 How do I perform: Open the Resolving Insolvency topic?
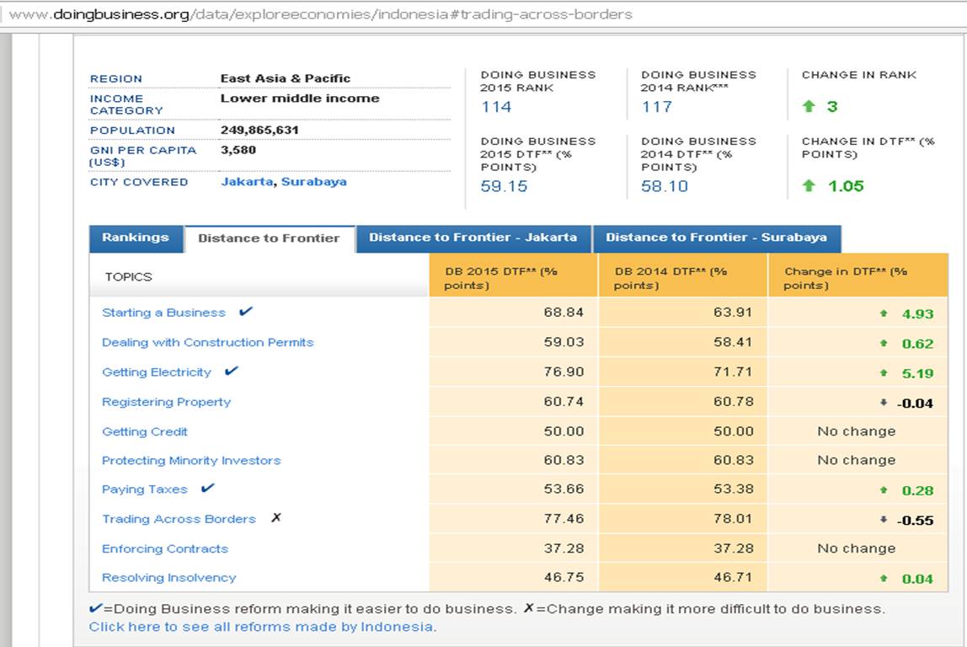[x=169, y=578]
